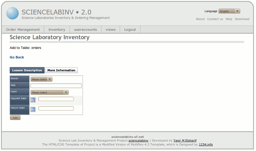Select the Lesson Description tab
The height and width of the screenshot is (151, 256).
point(27,70)
